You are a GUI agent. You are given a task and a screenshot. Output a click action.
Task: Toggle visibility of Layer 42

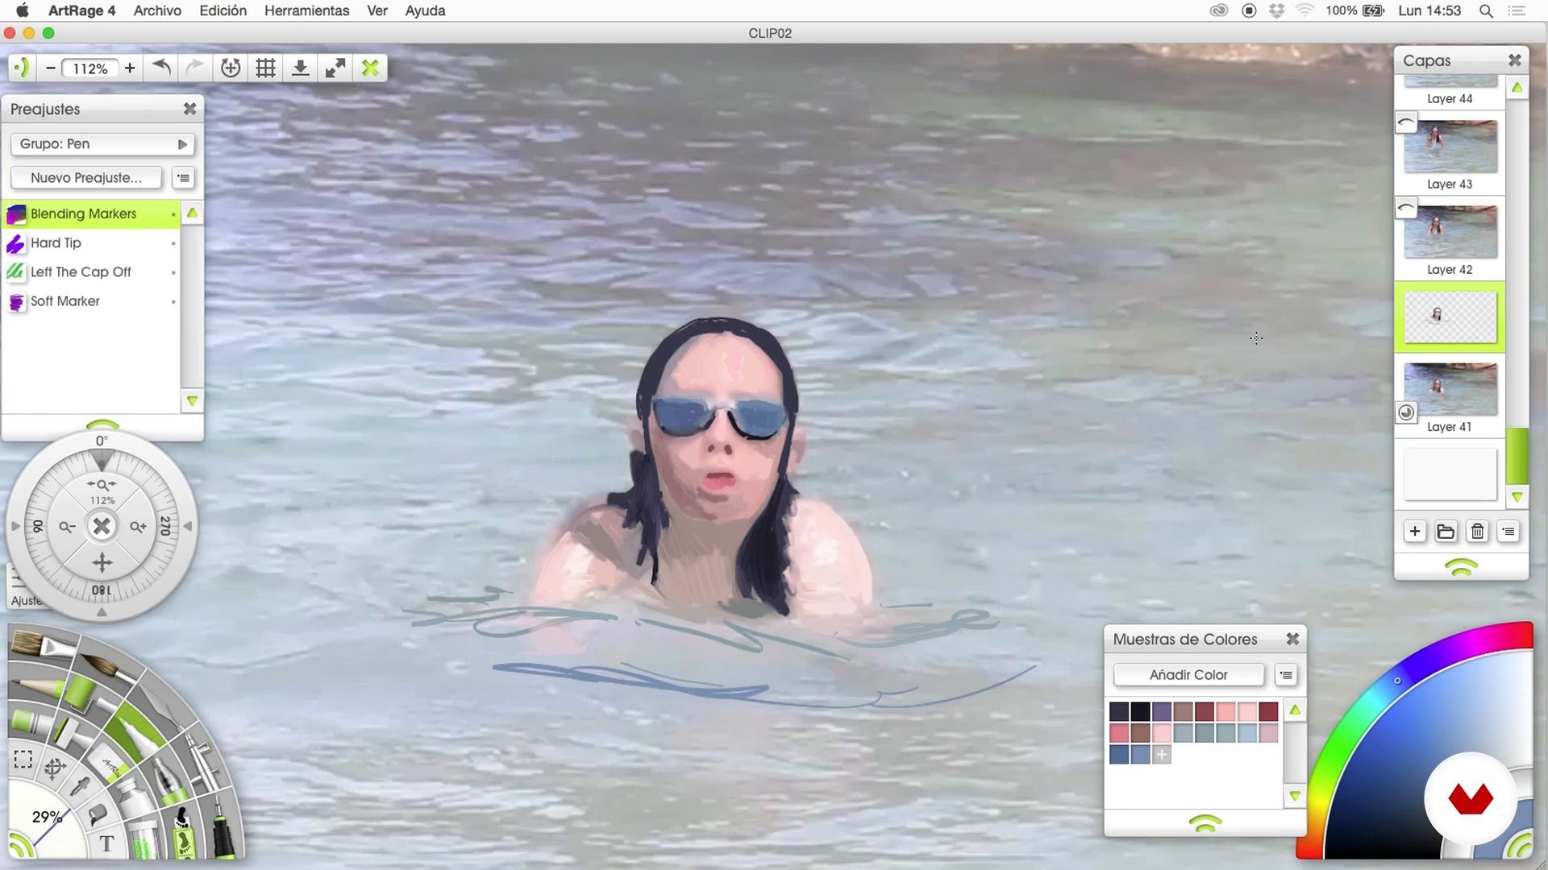click(x=1405, y=208)
